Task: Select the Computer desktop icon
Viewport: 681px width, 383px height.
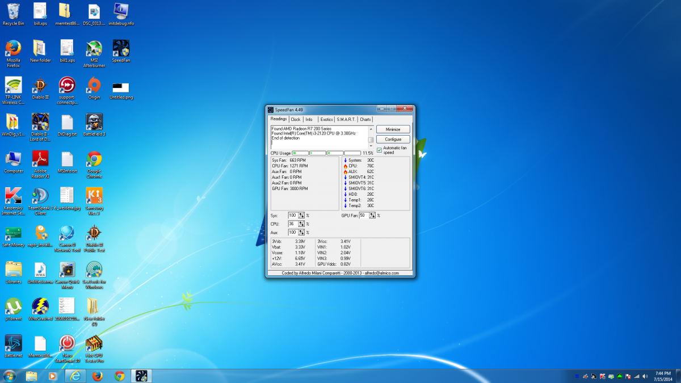Action: click(x=13, y=162)
